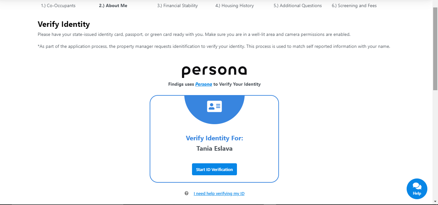Open 'I need help verifying my ID'
The height and width of the screenshot is (205, 438).
coord(219,193)
